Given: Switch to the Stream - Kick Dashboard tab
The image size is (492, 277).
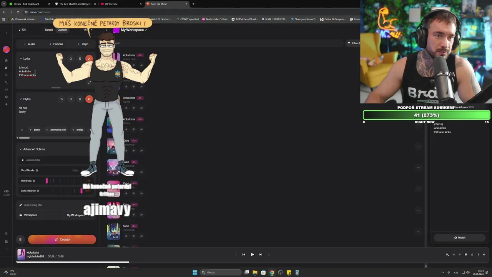Looking at the screenshot, I should click(x=29, y=4).
